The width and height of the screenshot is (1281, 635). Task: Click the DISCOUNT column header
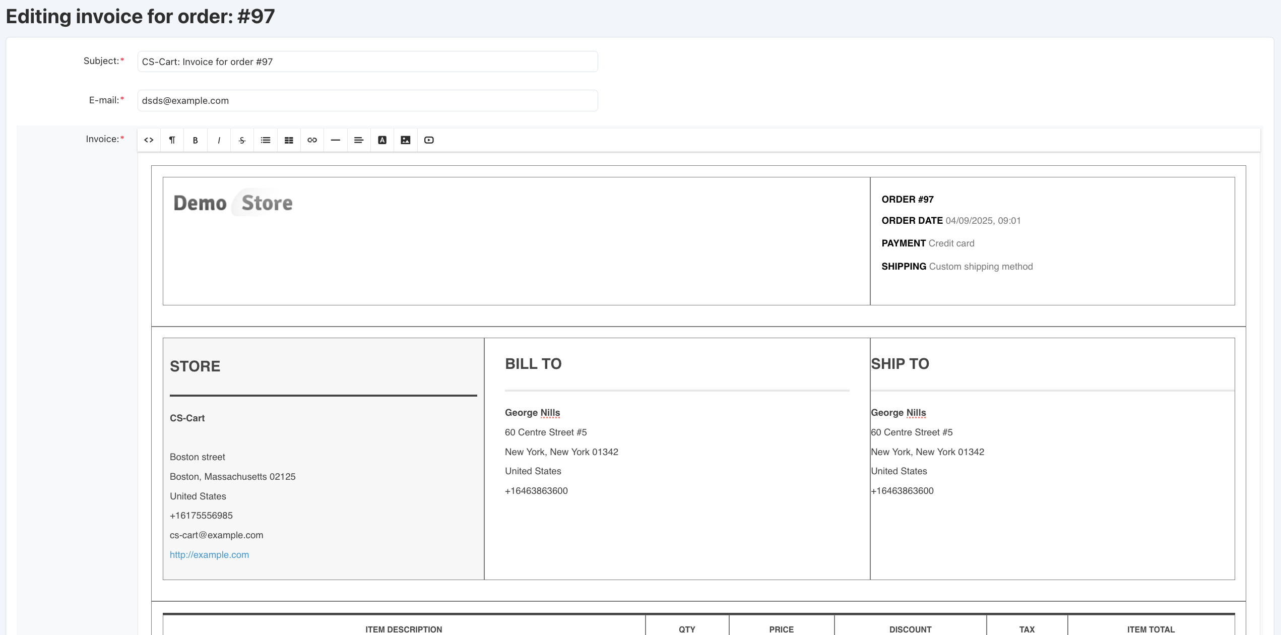tap(910, 629)
